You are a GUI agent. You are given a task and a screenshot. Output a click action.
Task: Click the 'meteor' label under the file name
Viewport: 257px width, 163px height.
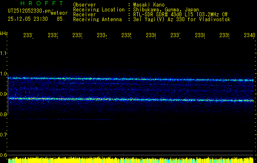(x=59, y=13)
